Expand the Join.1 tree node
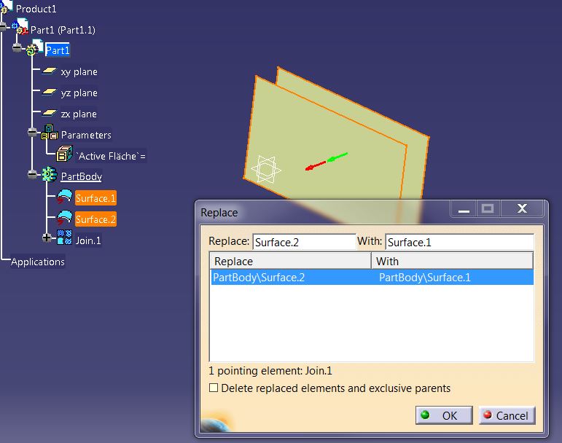The image size is (562, 443). [47, 238]
